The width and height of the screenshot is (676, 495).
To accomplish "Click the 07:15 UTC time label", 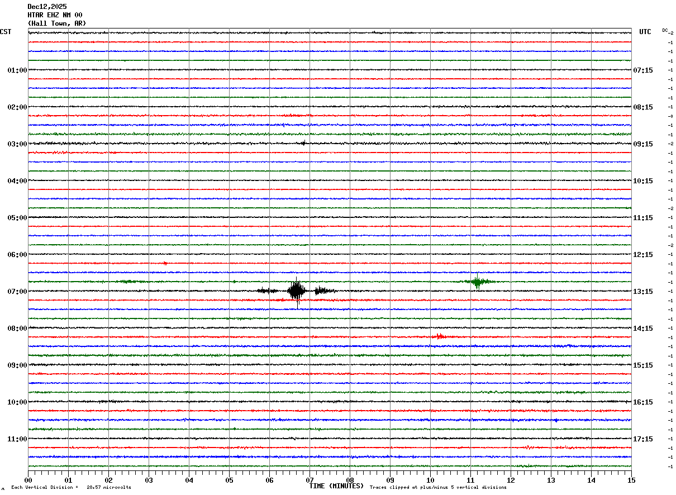I will click(643, 70).
